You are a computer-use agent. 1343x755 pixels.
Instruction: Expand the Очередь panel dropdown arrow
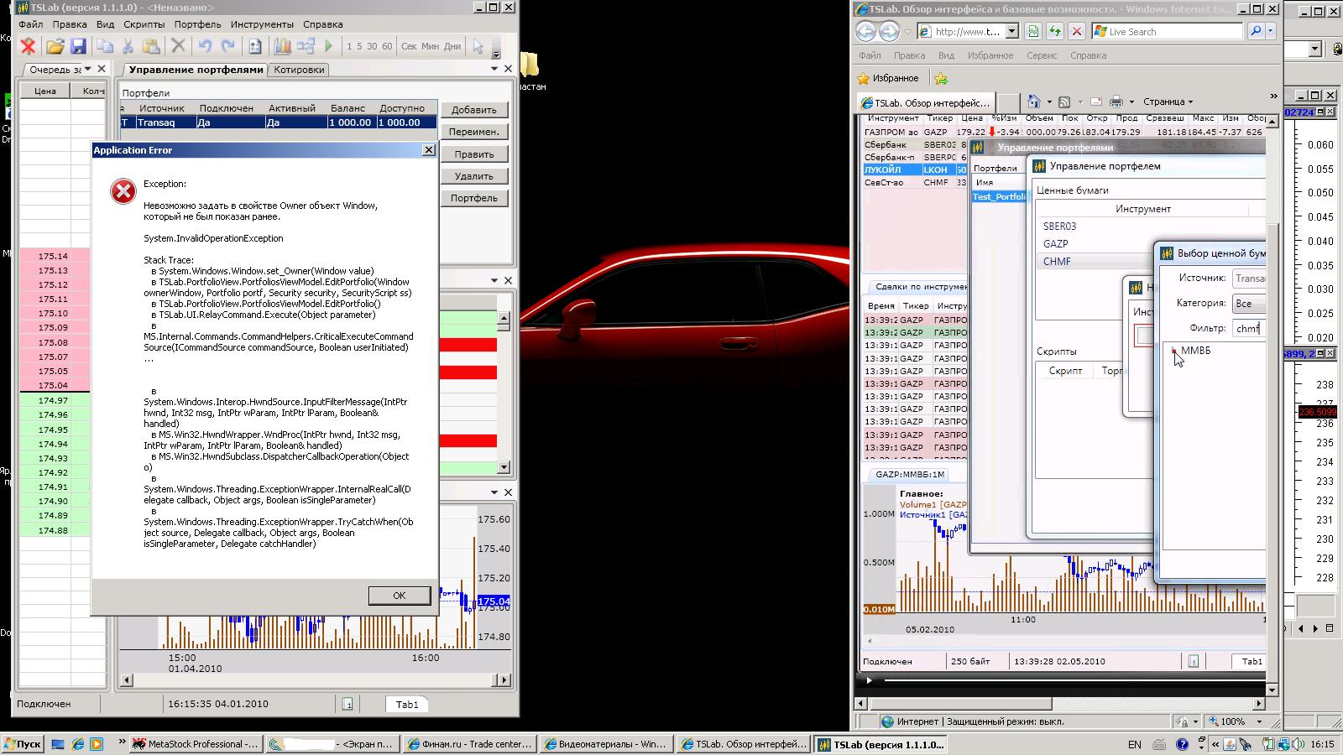click(89, 70)
